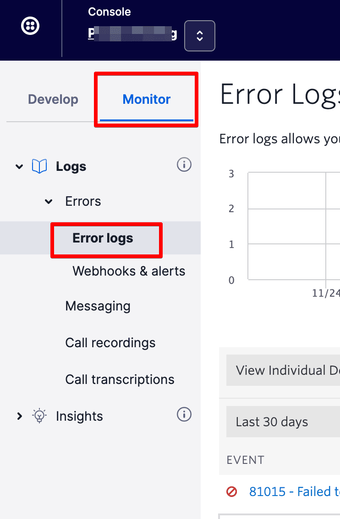Click the View Individual button
340x519 pixels.
click(x=283, y=370)
